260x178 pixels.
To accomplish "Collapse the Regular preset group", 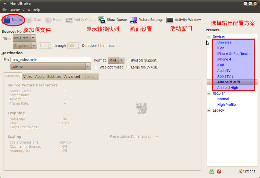I will 209,93.
